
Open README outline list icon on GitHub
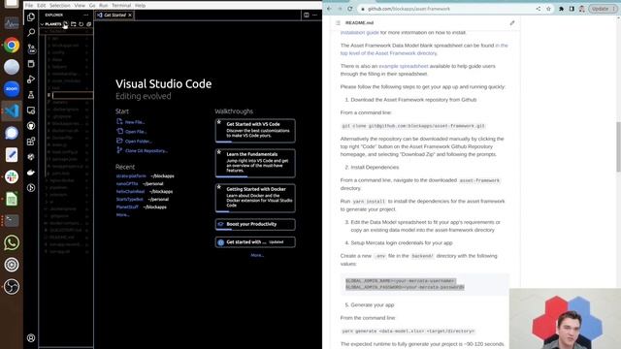click(338, 23)
